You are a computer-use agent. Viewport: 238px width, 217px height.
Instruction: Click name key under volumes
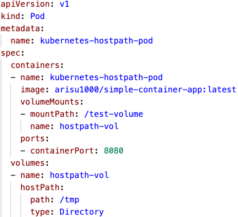tap(30, 175)
